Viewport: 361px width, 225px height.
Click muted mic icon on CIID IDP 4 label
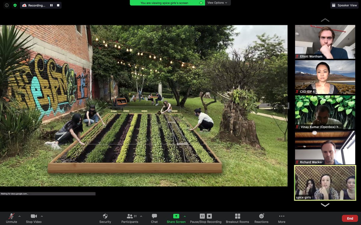(298, 91)
